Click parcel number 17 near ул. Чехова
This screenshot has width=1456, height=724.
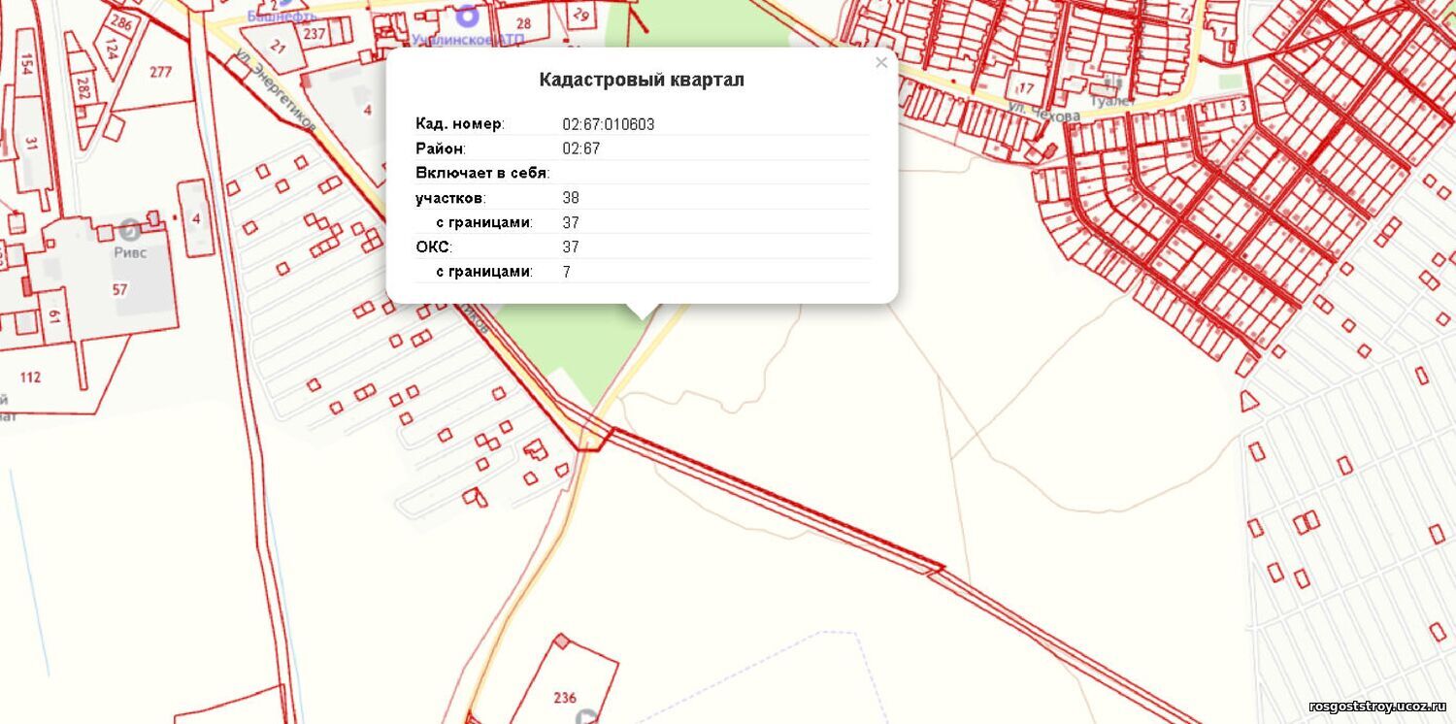click(x=1026, y=87)
